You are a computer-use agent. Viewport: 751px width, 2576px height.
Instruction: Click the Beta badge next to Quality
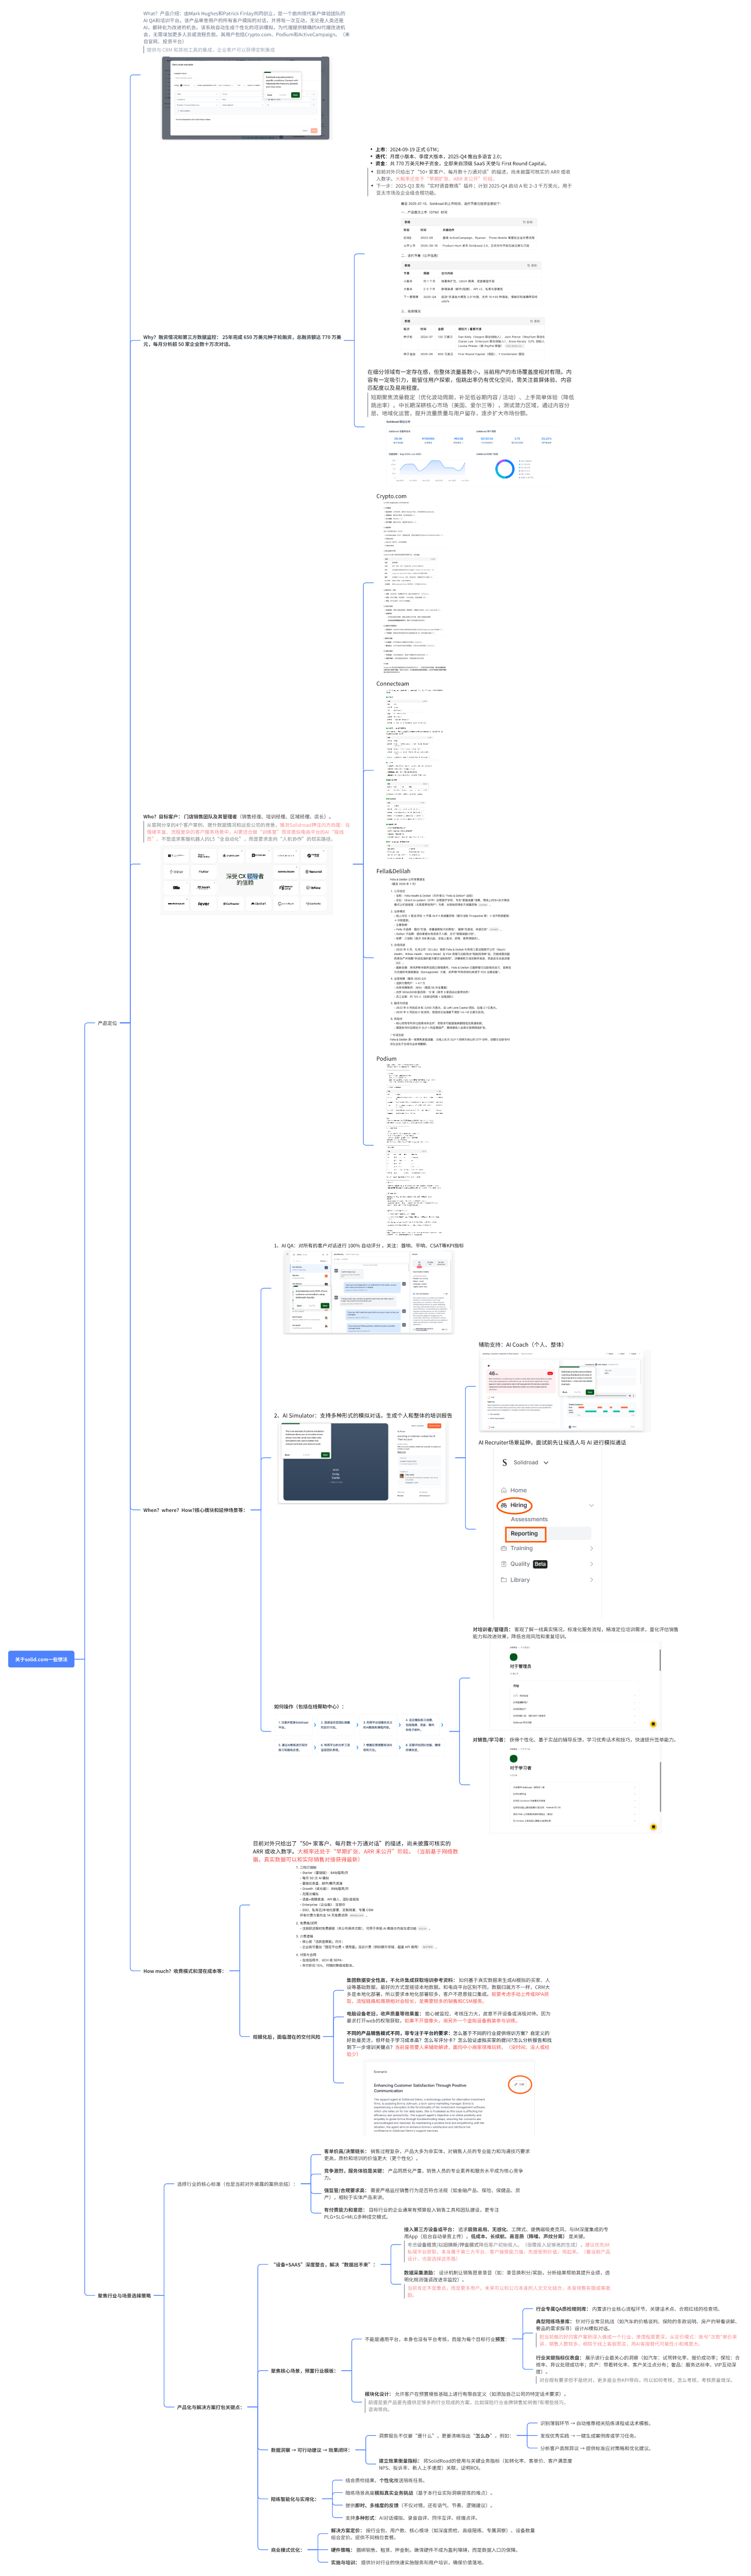[x=540, y=1564]
